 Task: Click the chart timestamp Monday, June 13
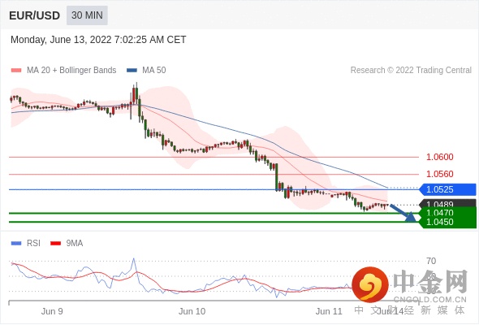pos(98,40)
